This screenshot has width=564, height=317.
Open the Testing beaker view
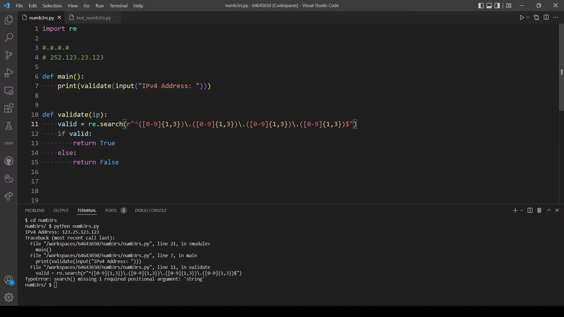[9, 125]
